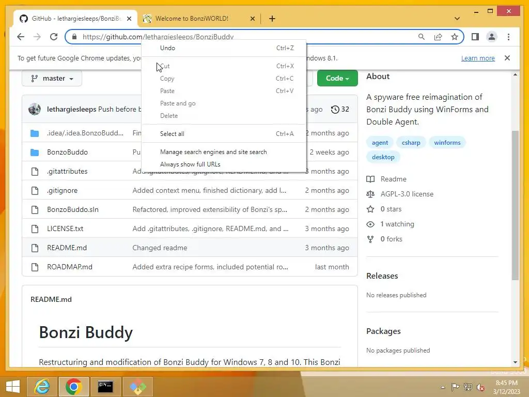Open the ROADMAP.md file
Image resolution: width=529 pixels, height=397 pixels.
70,267
